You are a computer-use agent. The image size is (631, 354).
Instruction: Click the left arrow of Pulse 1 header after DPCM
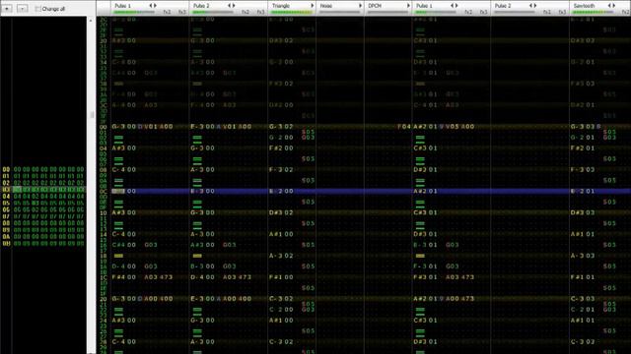[453, 6]
